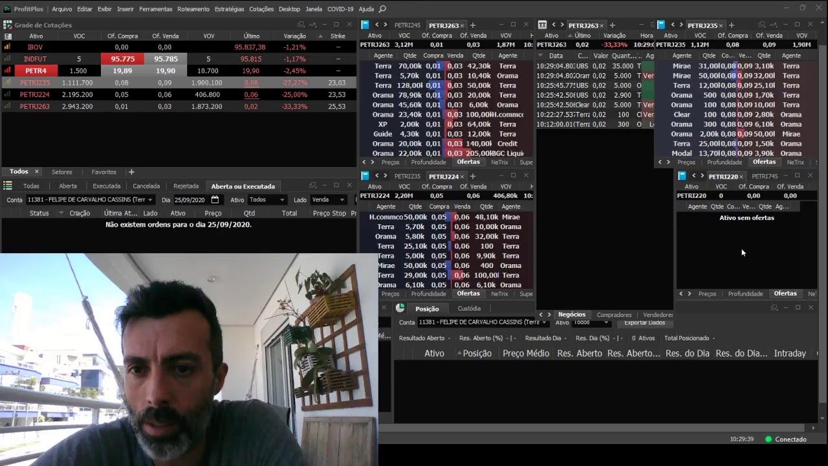This screenshot has width=828, height=466.
Task: Sort by Posição column header
Action: coord(477,353)
